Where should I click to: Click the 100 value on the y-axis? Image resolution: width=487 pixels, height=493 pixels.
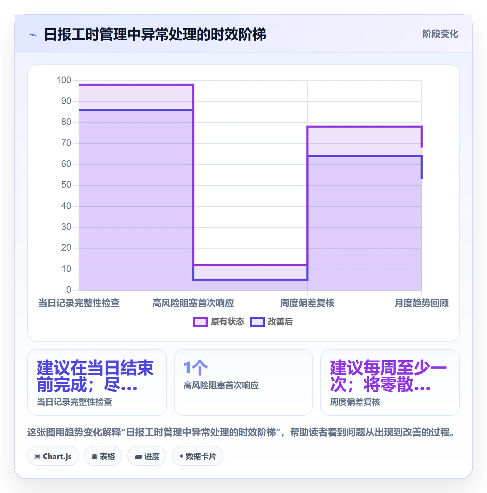64,80
